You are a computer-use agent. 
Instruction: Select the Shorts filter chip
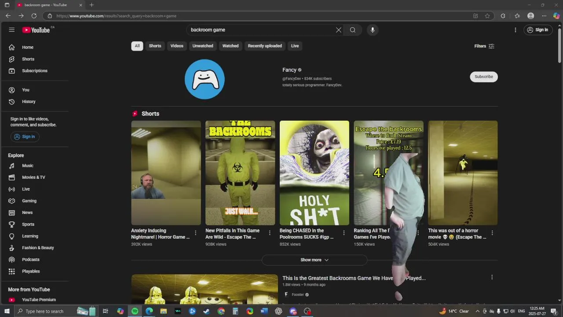coord(155,46)
